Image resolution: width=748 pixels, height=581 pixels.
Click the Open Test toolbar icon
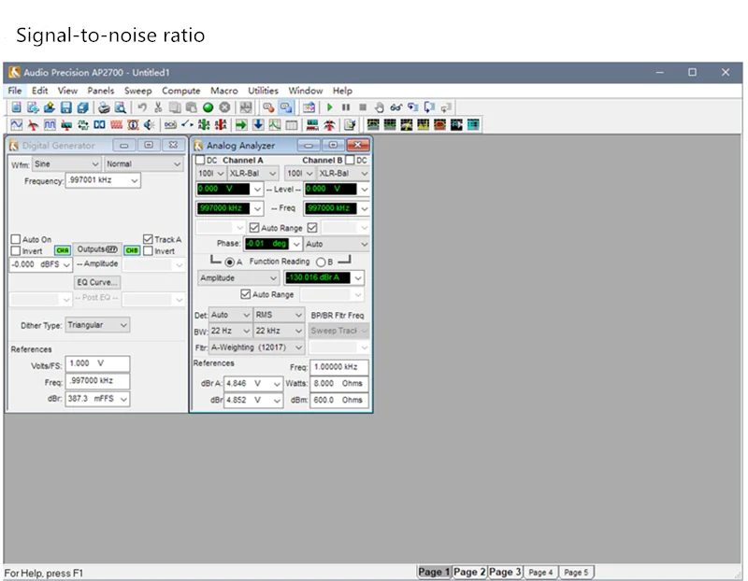(x=50, y=107)
